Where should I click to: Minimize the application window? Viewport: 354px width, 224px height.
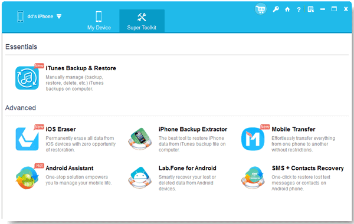coord(323,9)
